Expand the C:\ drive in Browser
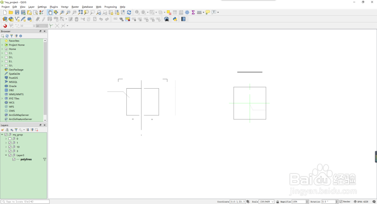 pos(2,53)
